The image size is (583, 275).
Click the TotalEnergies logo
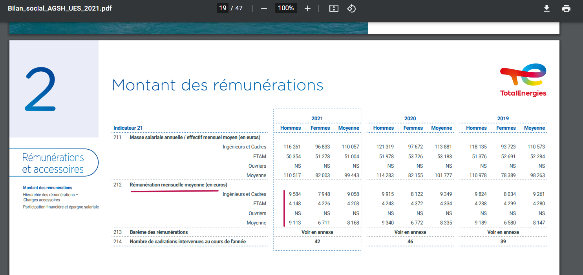pos(523,80)
